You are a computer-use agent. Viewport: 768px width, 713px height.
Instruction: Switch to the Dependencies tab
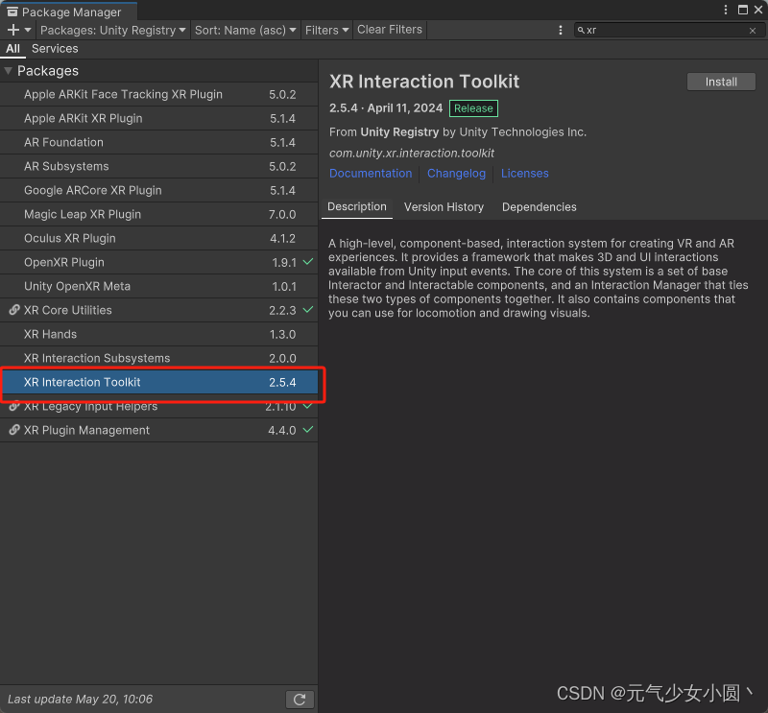pyautogui.click(x=539, y=207)
